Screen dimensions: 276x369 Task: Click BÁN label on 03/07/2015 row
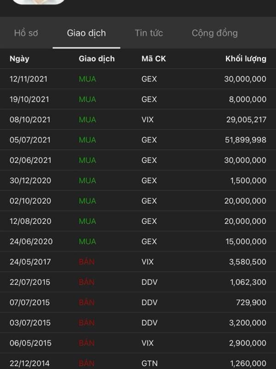[x=86, y=322]
